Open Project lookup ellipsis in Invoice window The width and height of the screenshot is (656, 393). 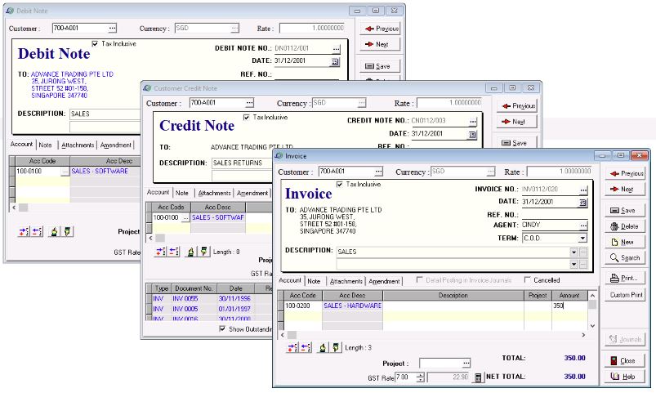pos(466,363)
